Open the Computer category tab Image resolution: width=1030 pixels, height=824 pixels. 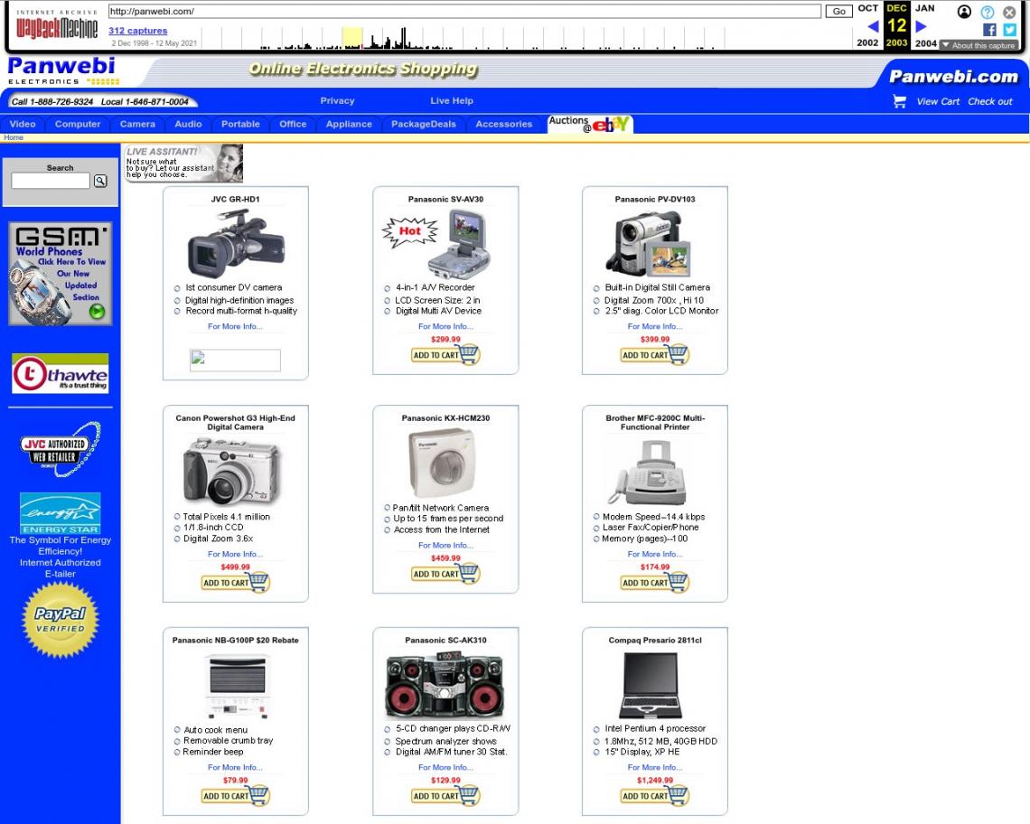[x=78, y=124]
